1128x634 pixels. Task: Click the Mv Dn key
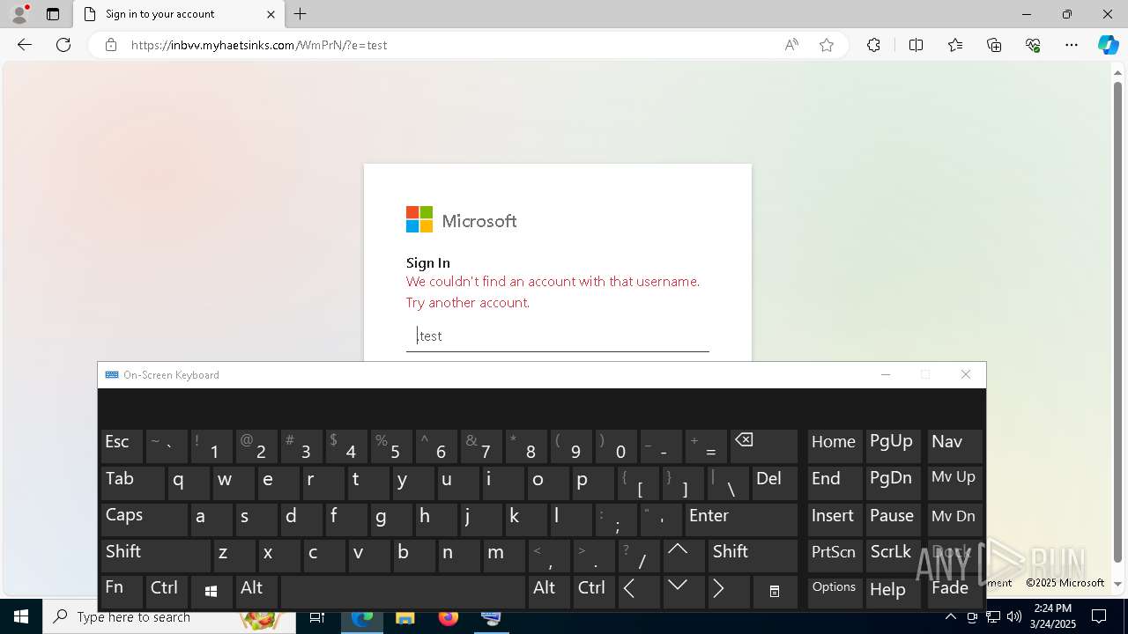pyautogui.click(x=954, y=519)
